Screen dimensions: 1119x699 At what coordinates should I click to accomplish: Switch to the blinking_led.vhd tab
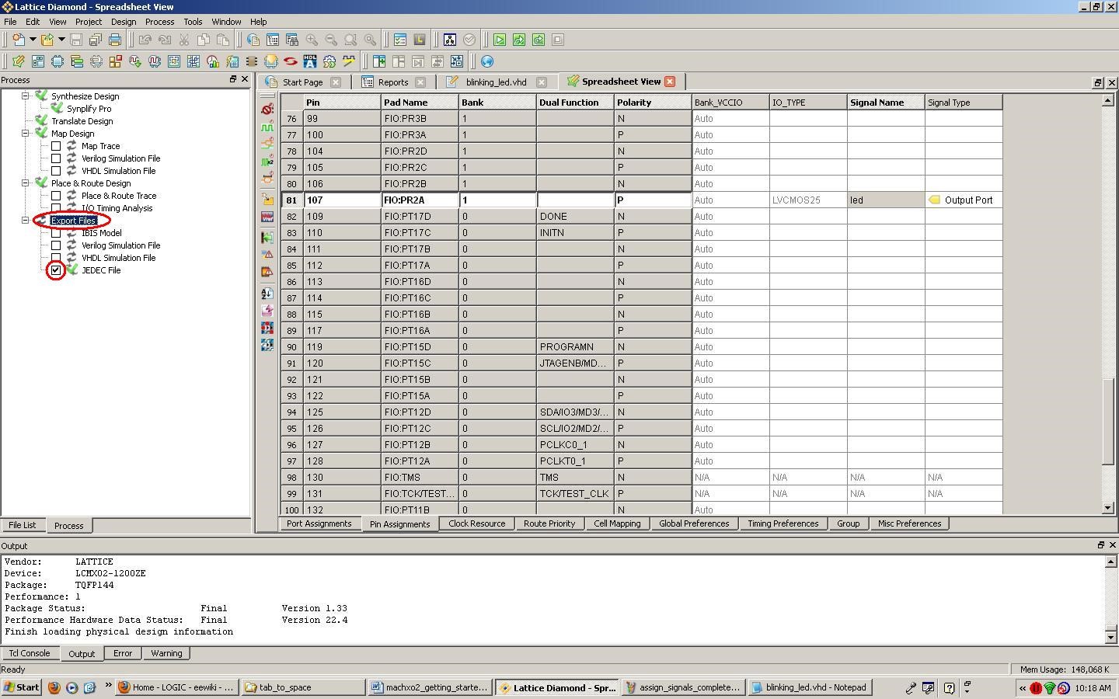(x=496, y=82)
